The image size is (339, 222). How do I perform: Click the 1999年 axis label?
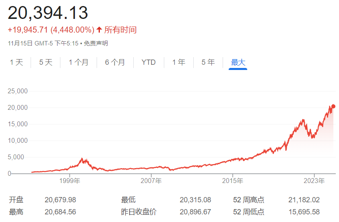(x=70, y=181)
